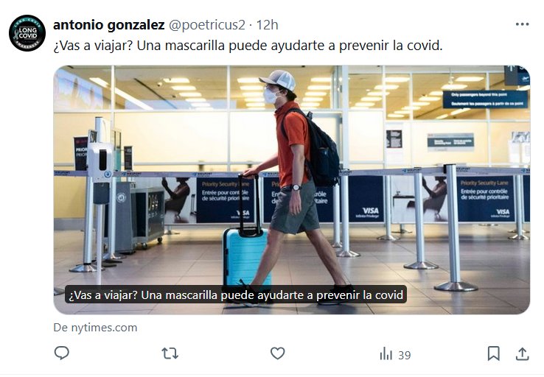Click the @poetricus2 handle
The height and width of the screenshot is (377, 544).
[207, 25]
